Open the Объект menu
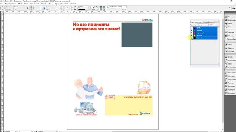The height and width of the screenshot is (132, 236). [43, 4]
